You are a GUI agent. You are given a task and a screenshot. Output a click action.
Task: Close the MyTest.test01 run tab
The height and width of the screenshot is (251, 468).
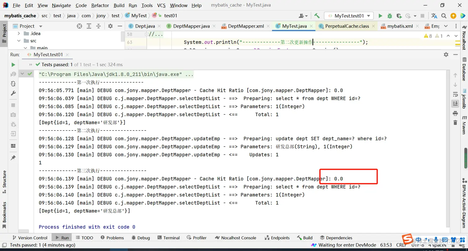pos(67,55)
